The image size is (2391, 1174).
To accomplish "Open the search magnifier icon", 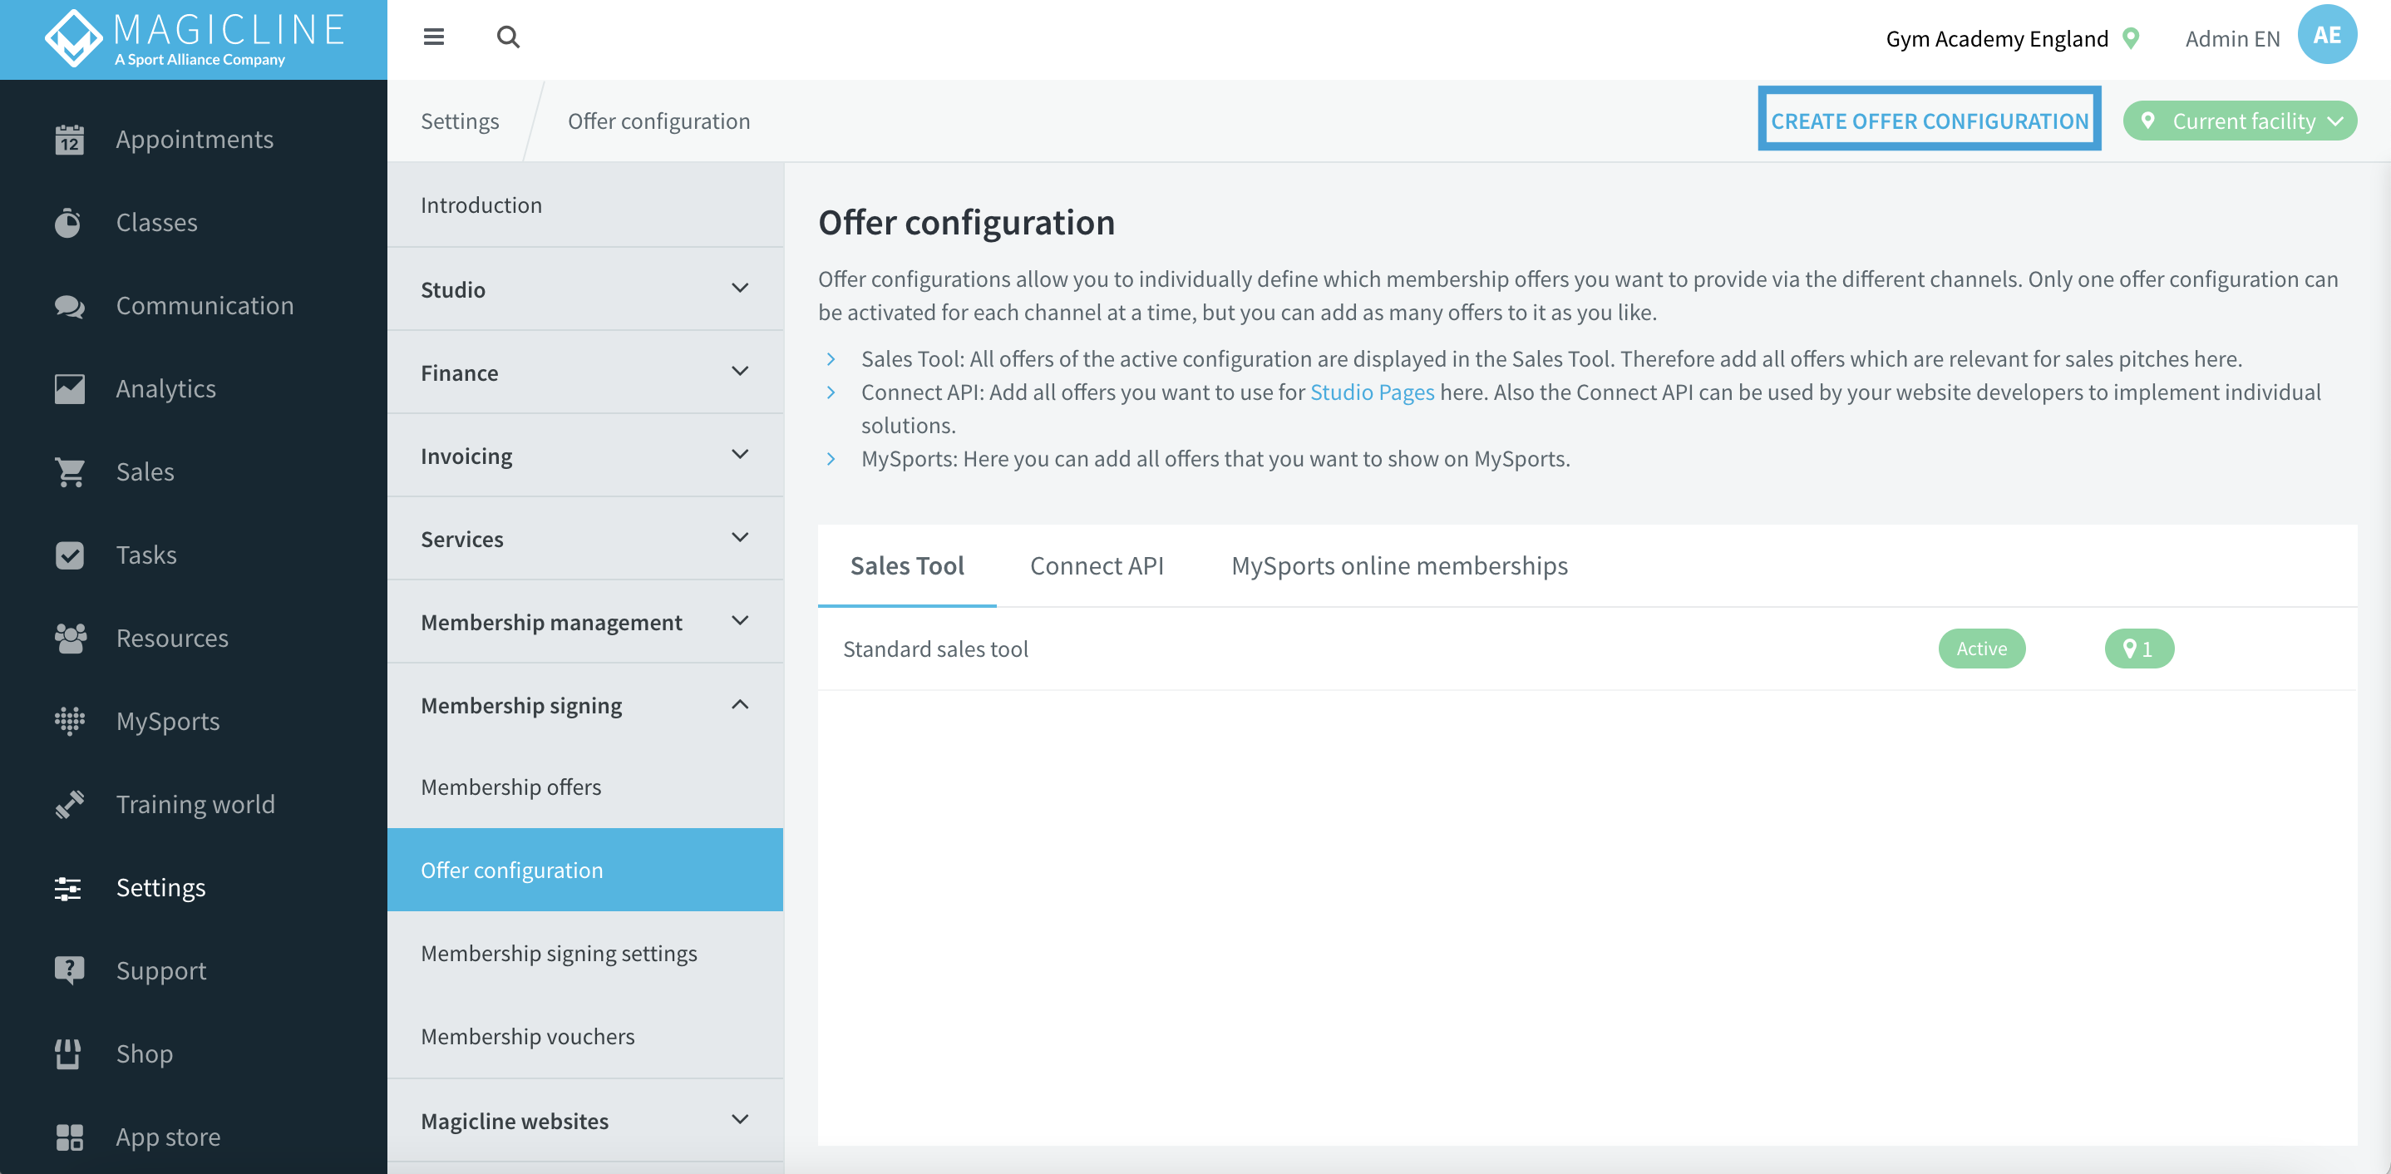I will [x=508, y=37].
